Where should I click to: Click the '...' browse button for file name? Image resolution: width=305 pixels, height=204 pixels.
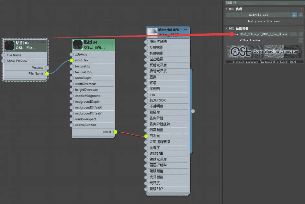pyautogui.click(x=293, y=34)
